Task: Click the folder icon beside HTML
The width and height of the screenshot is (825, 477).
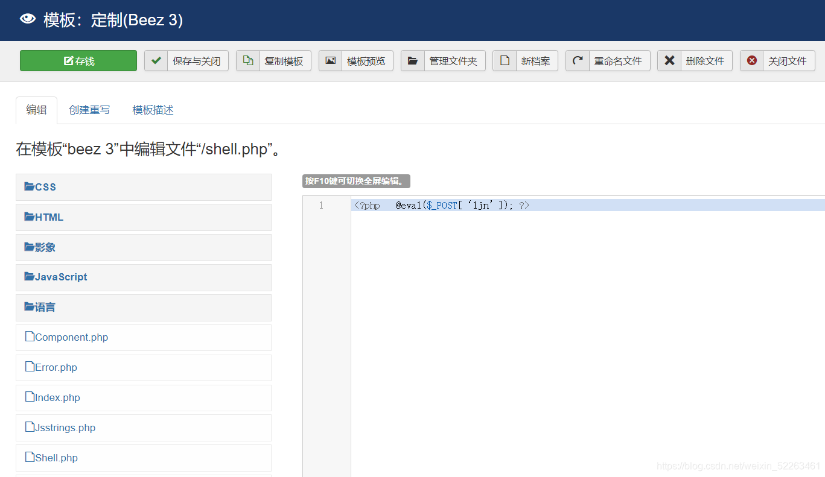Action: click(x=29, y=216)
